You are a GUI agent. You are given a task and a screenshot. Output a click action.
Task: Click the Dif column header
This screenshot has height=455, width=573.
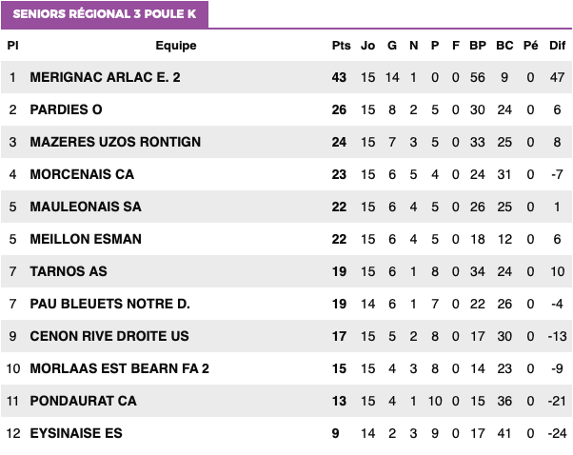click(557, 46)
